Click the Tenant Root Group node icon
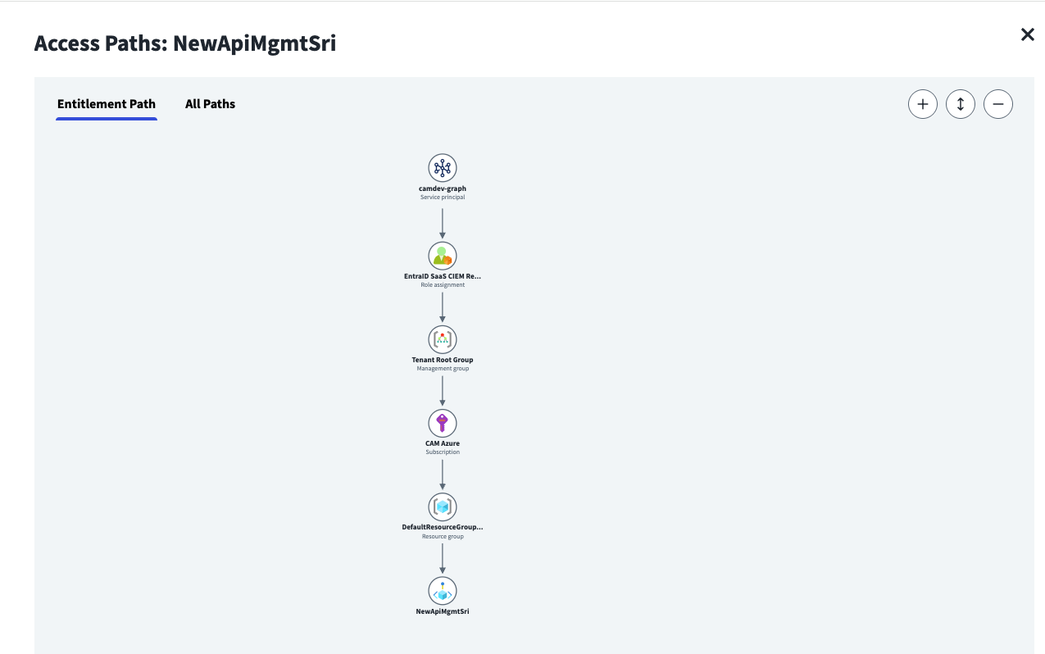 coord(443,338)
